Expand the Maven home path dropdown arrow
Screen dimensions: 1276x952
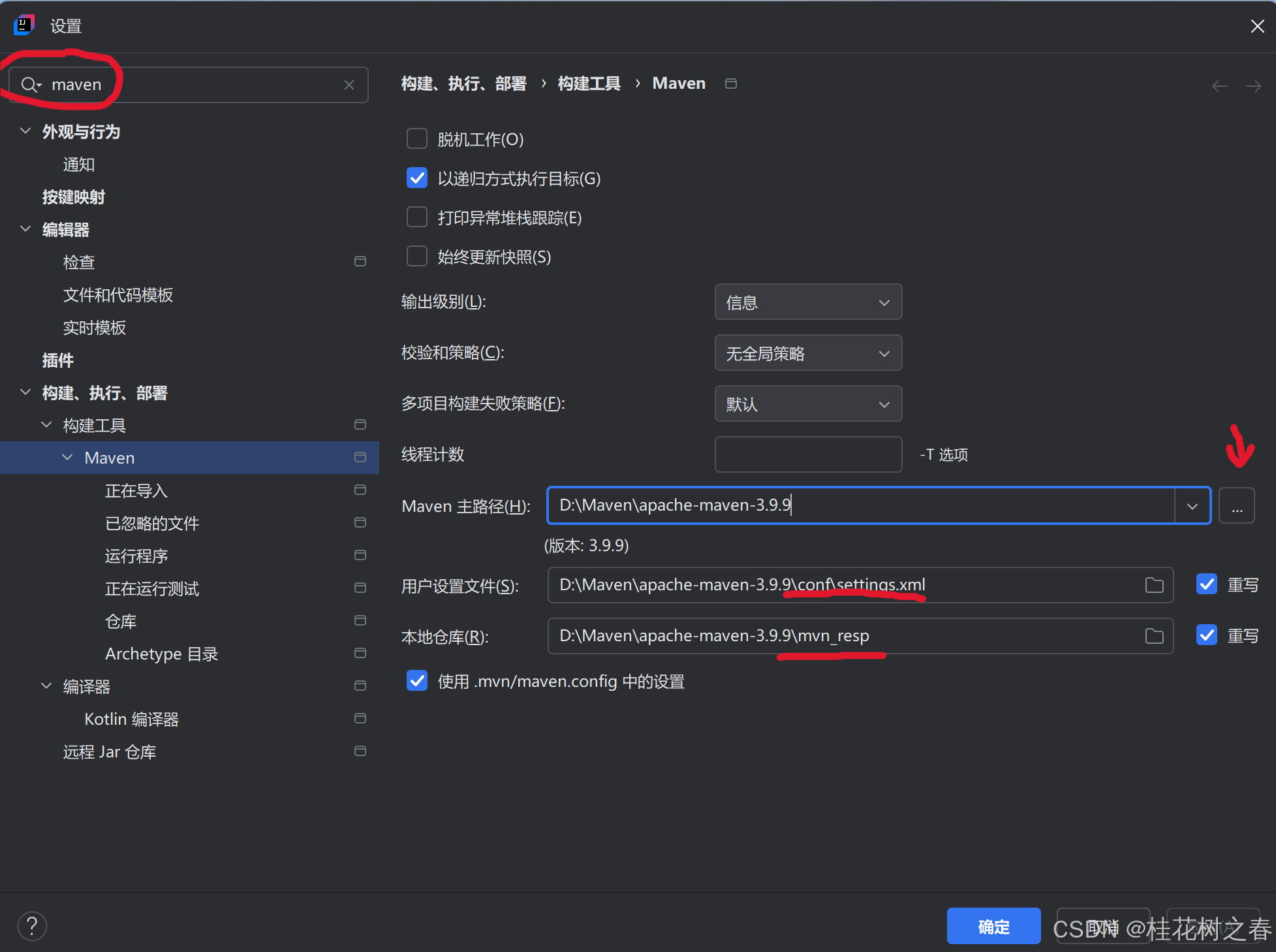pos(1192,506)
